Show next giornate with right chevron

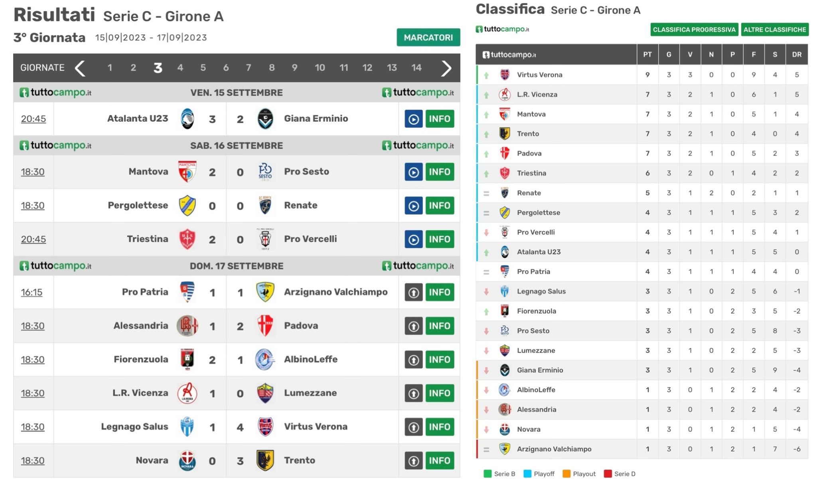coord(446,68)
